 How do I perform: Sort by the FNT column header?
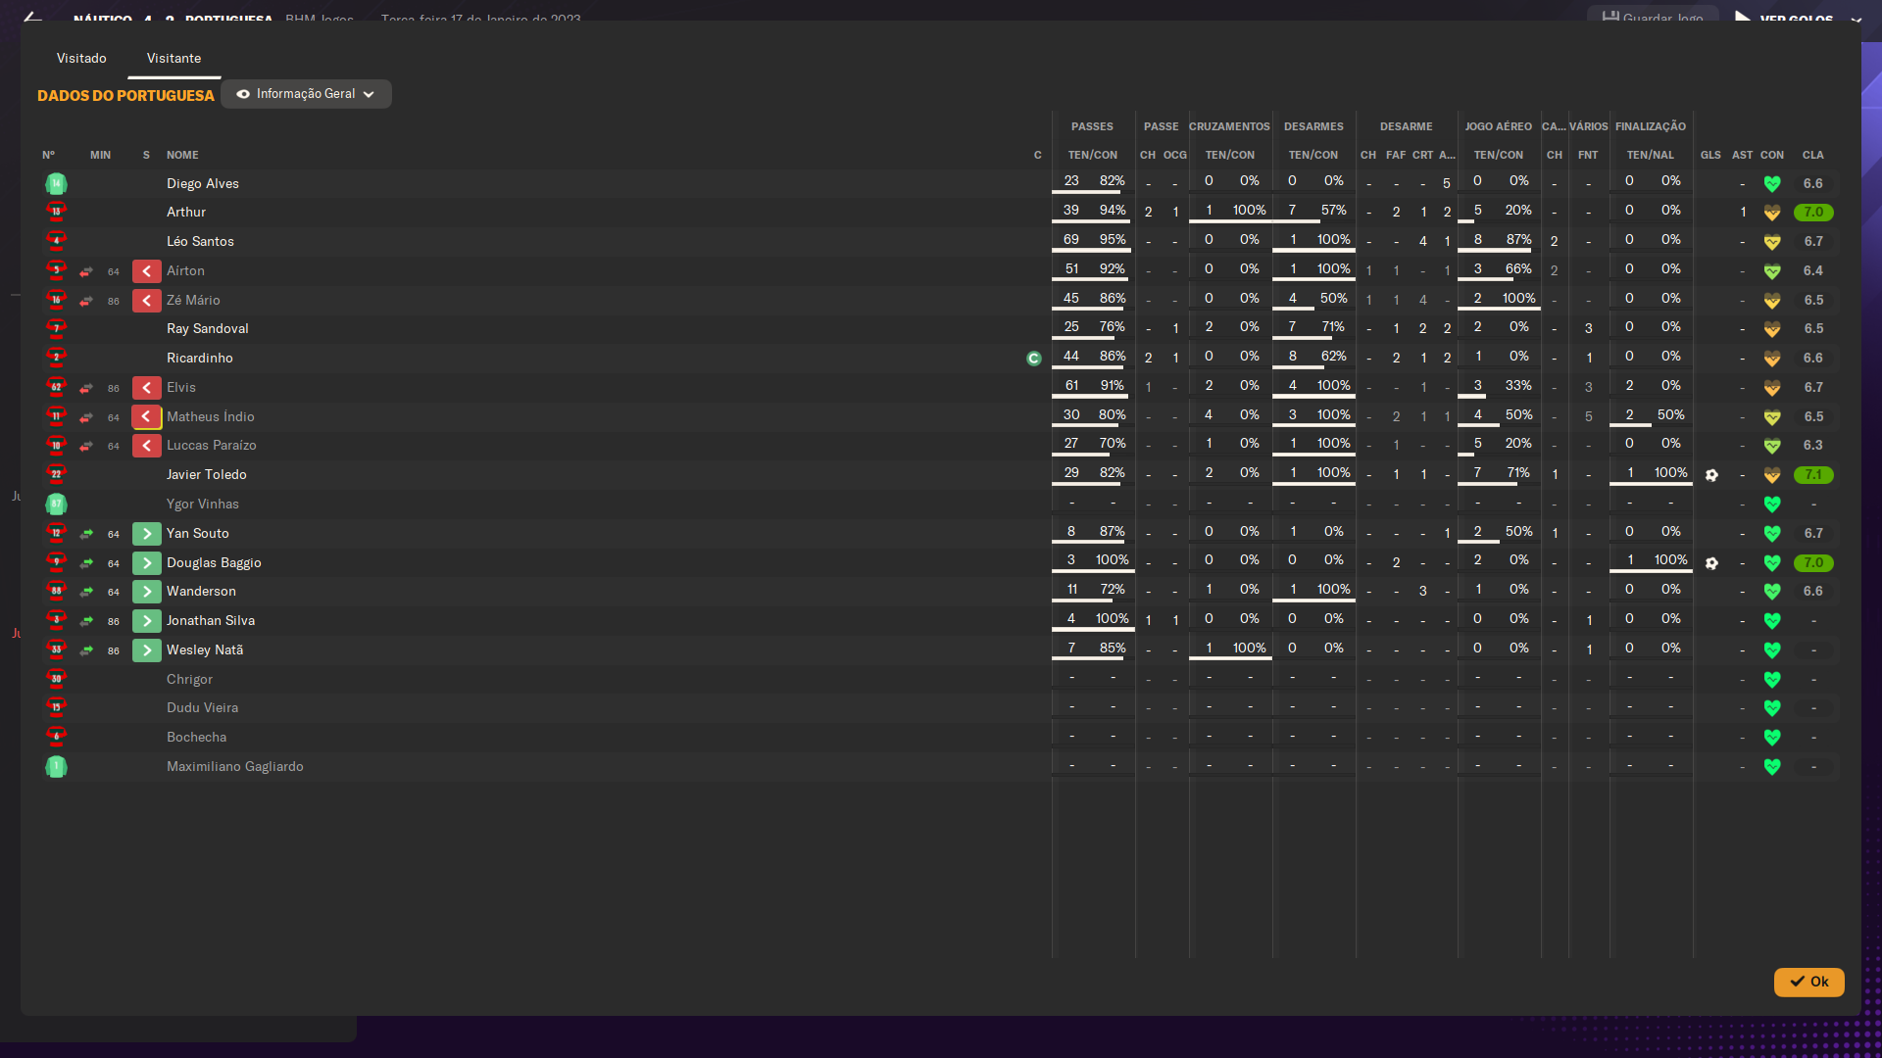pos(1588,155)
